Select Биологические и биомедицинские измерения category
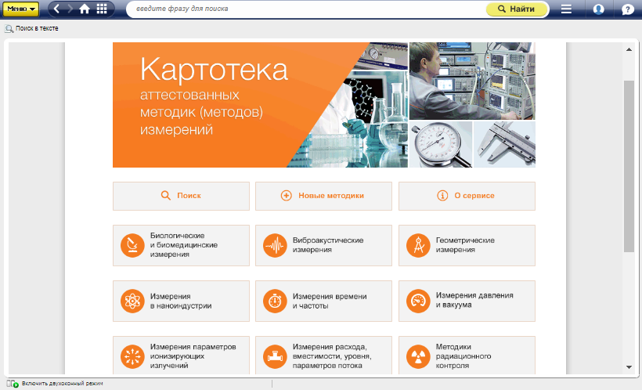Image resolution: width=642 pixels, height=390 pixels. click(x=181, y=245)
